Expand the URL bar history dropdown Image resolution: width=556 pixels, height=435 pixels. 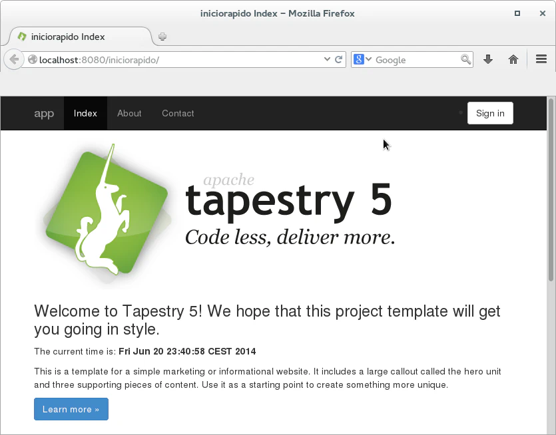pos(327,59)
